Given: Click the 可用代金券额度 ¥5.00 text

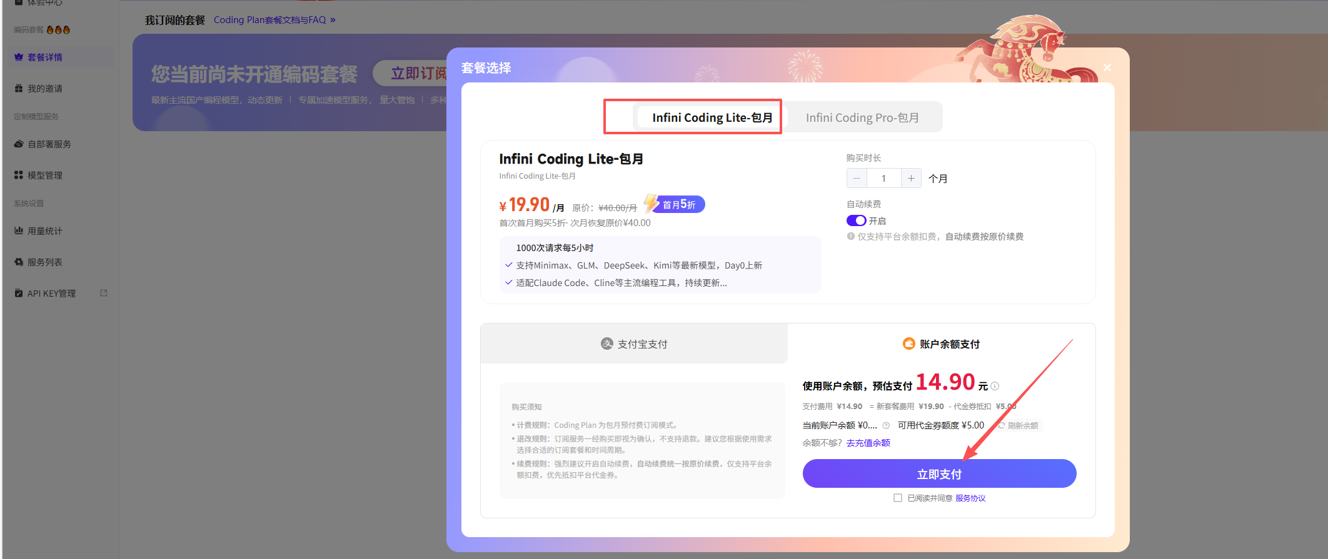Looking at the screenshot, I should (x=941, y=425).
